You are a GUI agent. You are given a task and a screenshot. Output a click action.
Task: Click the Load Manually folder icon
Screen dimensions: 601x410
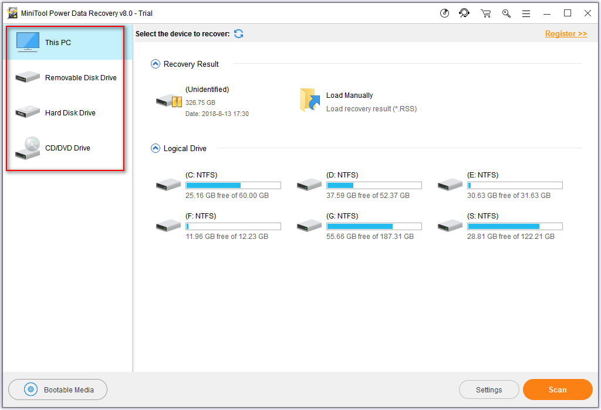coord(310,100)
